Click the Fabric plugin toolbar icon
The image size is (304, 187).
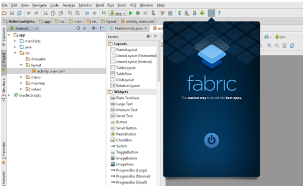coord(211,13)
